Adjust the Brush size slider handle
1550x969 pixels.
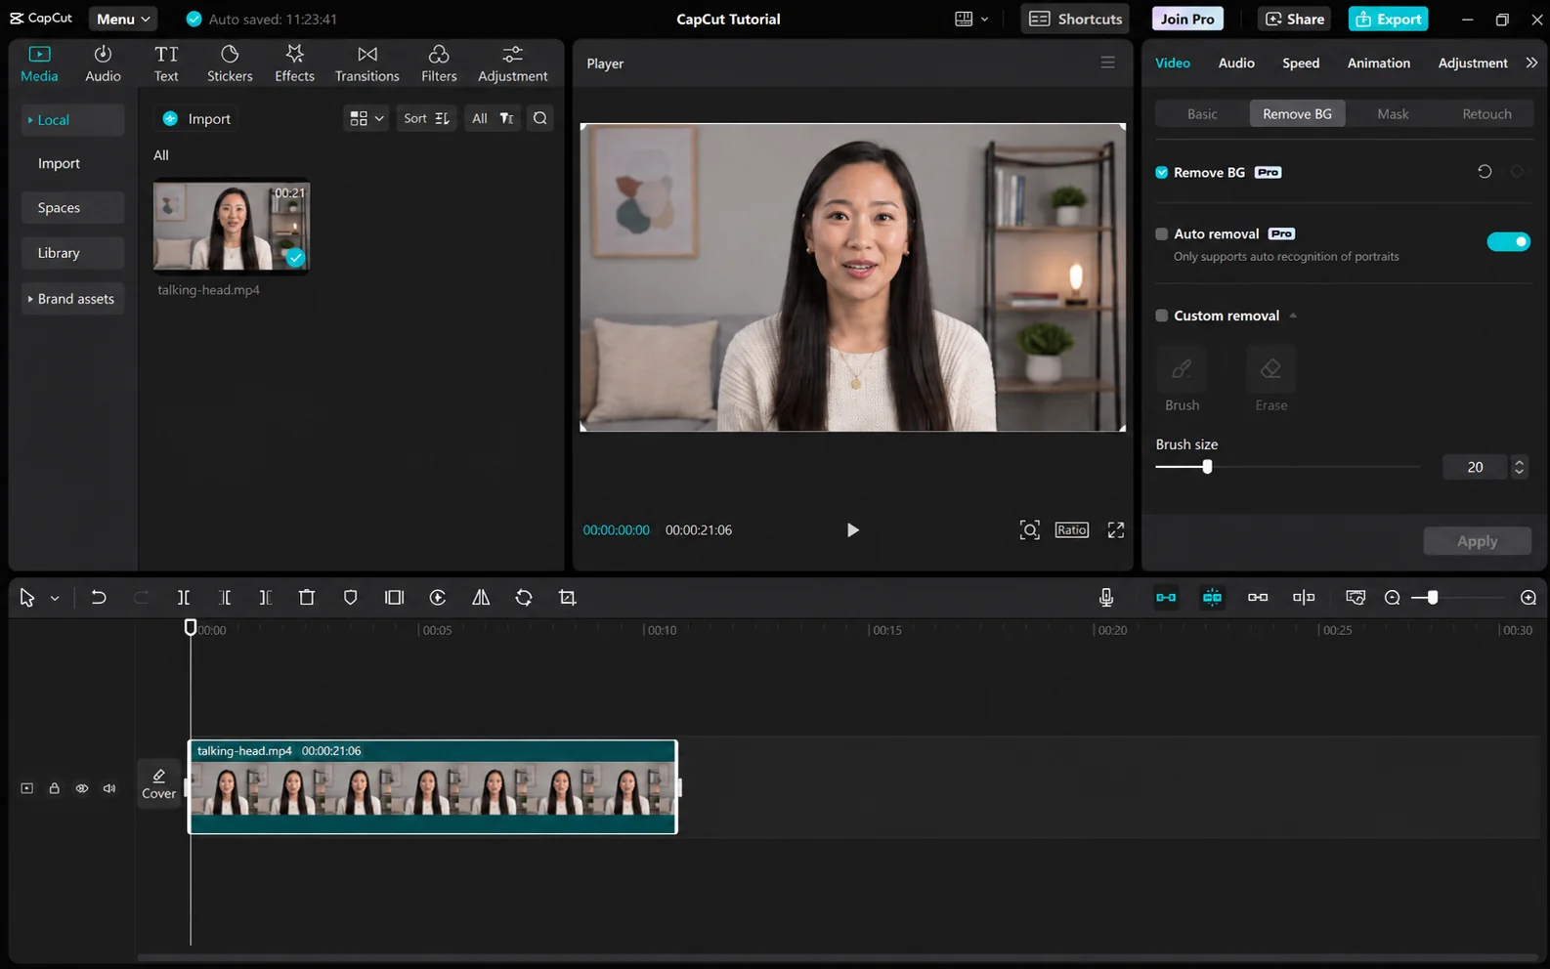pos(1207,467)
